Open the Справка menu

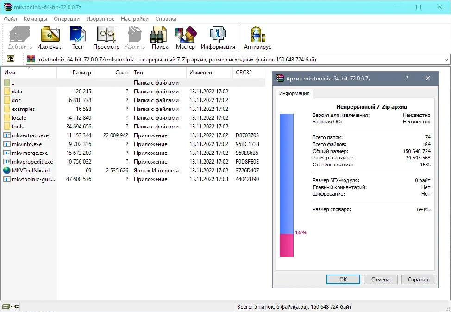[x=166, y=19]
